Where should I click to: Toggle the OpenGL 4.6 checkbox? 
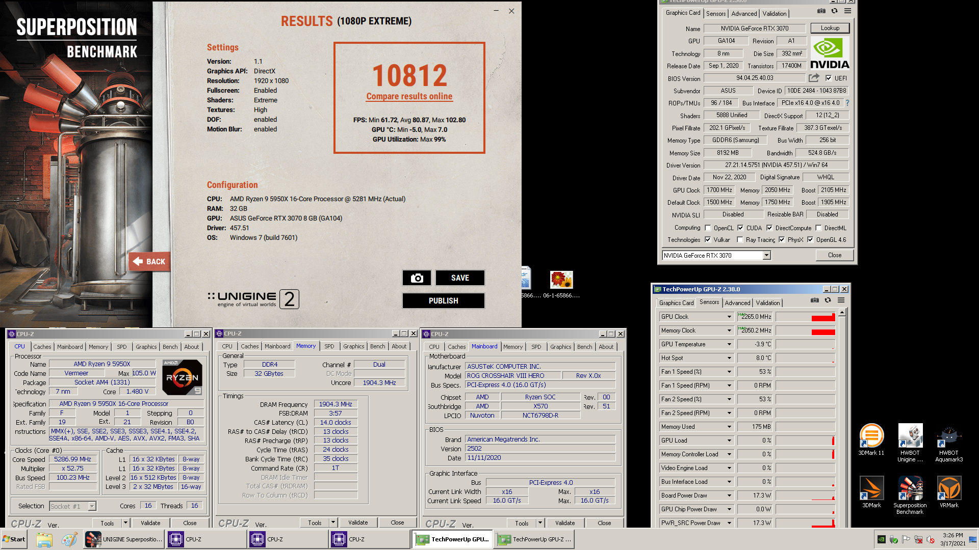[810, 239]
